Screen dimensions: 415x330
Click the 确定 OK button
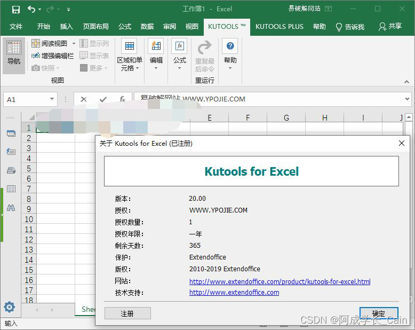coord(379,313)
